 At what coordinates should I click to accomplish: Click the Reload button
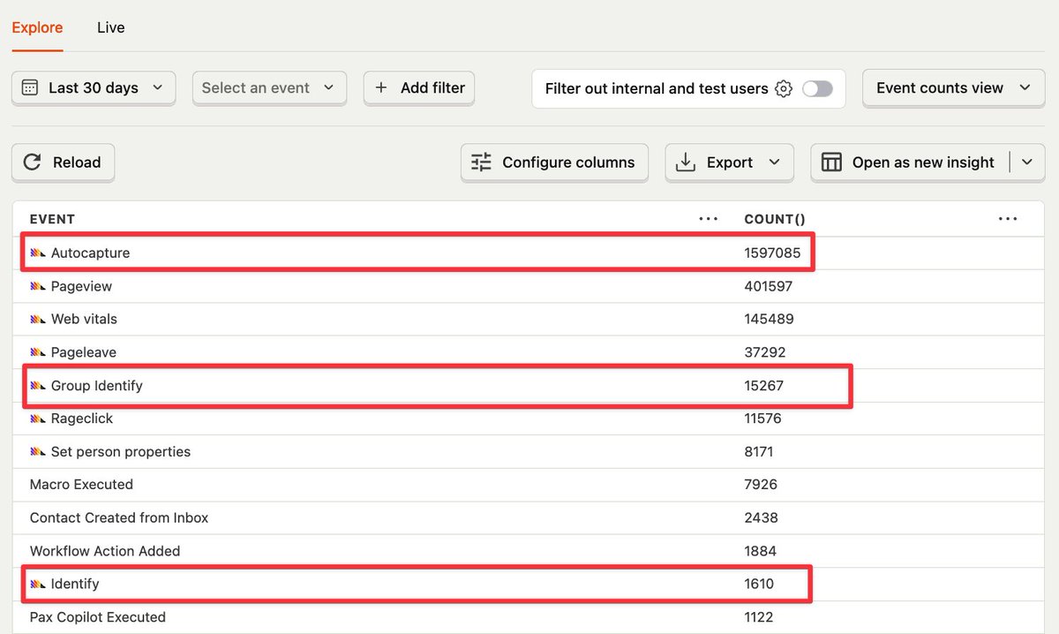click(63, 162)
